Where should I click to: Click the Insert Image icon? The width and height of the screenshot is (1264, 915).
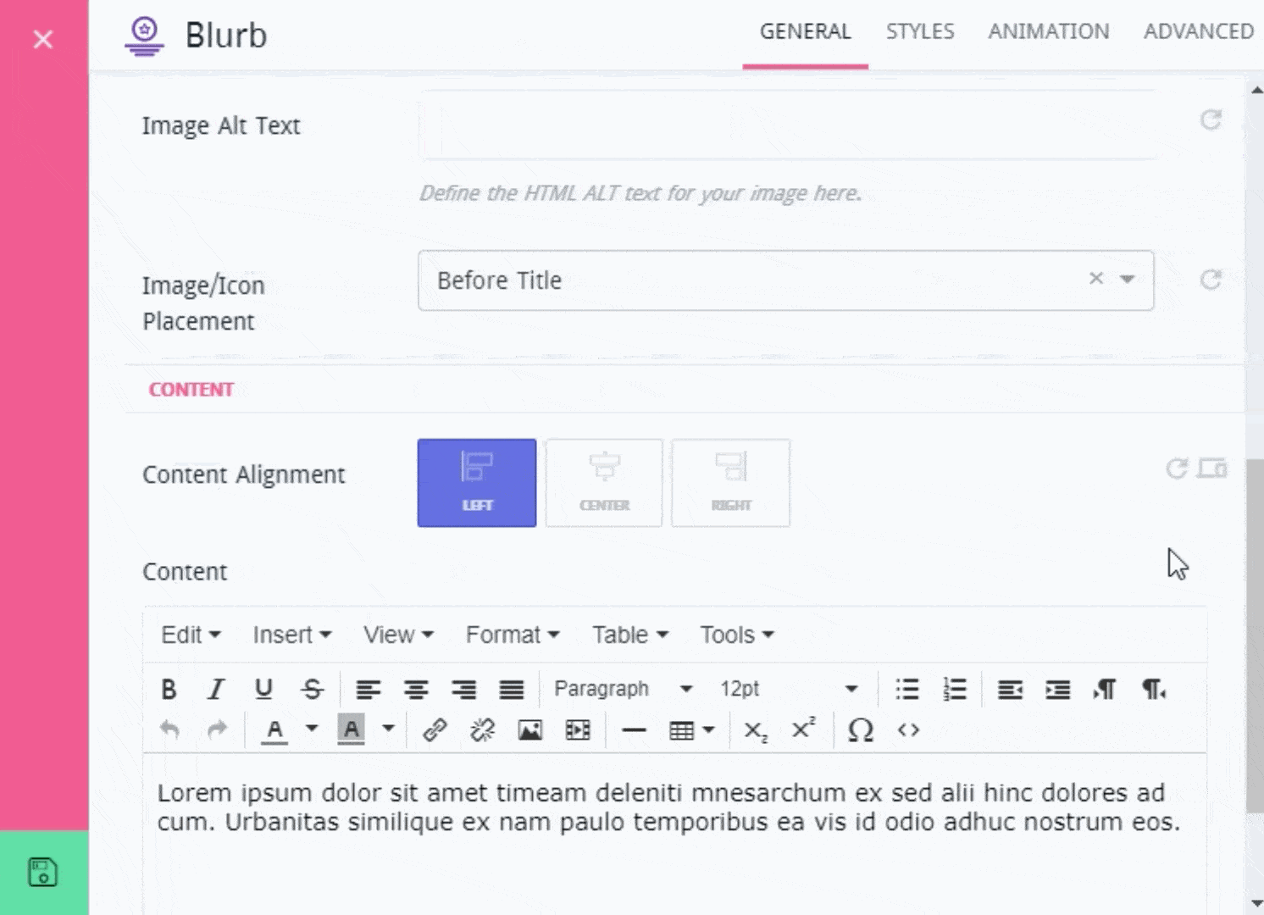coord(529,729)
